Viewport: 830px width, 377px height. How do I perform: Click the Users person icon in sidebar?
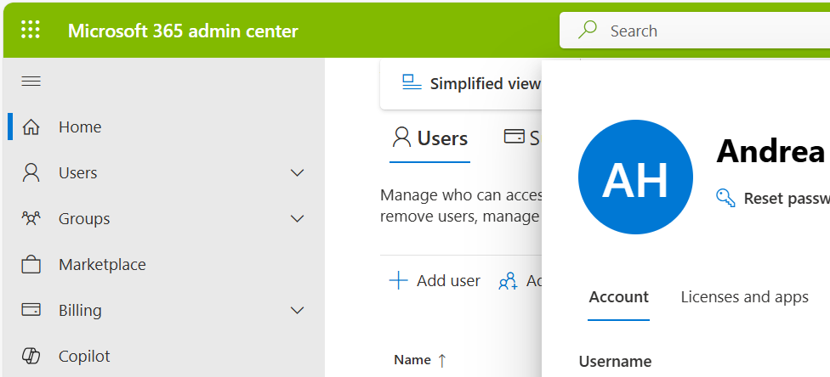click(31, 173)
